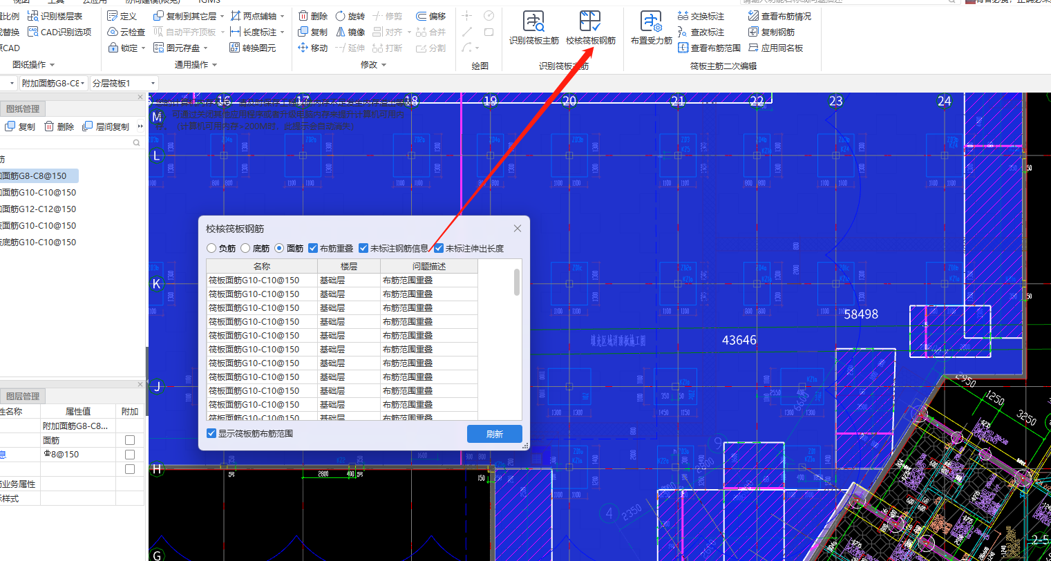Click the more button after 层间复制

point(140,126)
